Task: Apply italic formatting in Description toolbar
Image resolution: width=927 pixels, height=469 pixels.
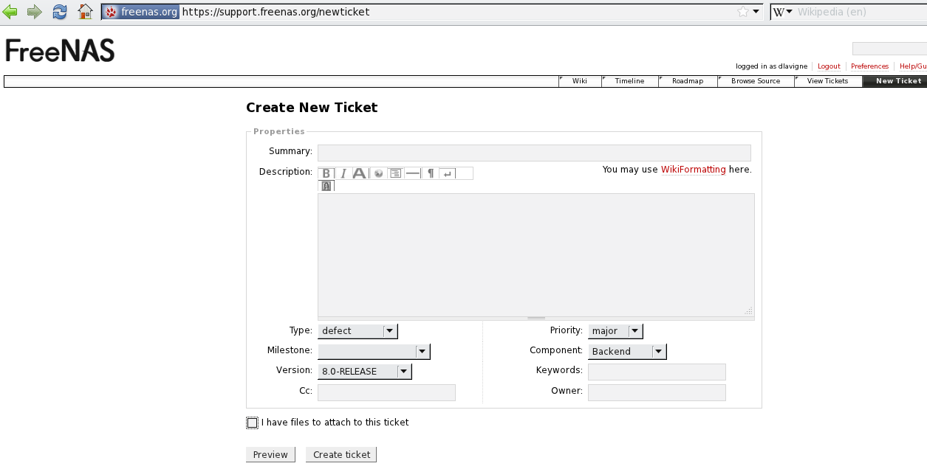Action: click(343, 173)
